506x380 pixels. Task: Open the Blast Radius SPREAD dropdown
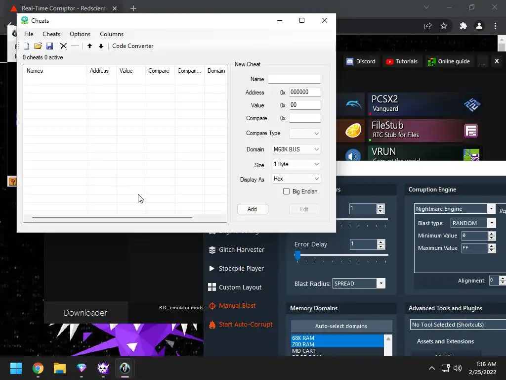(x=359, y=284)
